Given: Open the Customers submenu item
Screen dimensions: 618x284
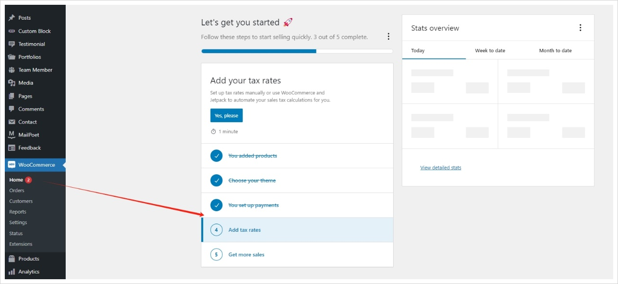Looking at the screenshot, I should click(21, 201).
